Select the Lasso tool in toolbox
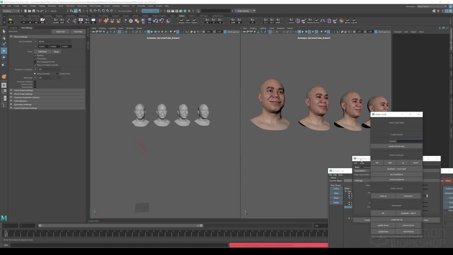This screenshot has height=255, width=453. coord(4,38)
